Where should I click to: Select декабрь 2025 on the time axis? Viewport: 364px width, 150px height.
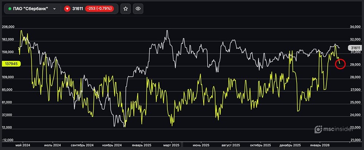click(290, 145)
